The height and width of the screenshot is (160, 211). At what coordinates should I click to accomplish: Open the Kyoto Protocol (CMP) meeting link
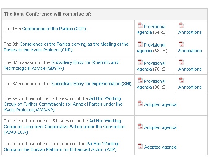point(66,47)
